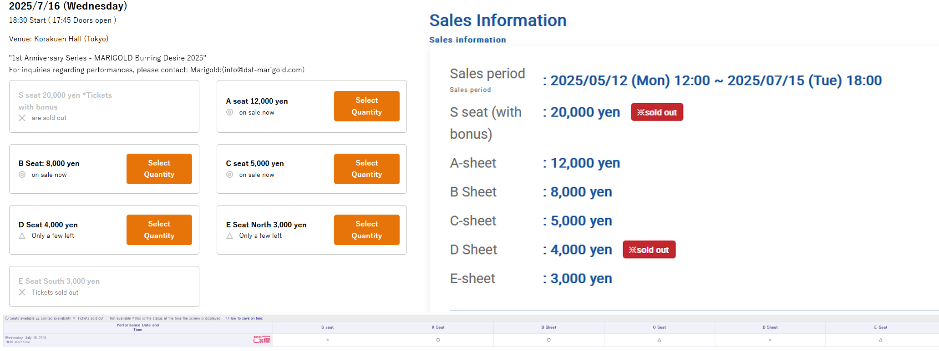Click the triangle status in E-Seat table column
This screenshot has height=351, width=939.
click(881, 340)
